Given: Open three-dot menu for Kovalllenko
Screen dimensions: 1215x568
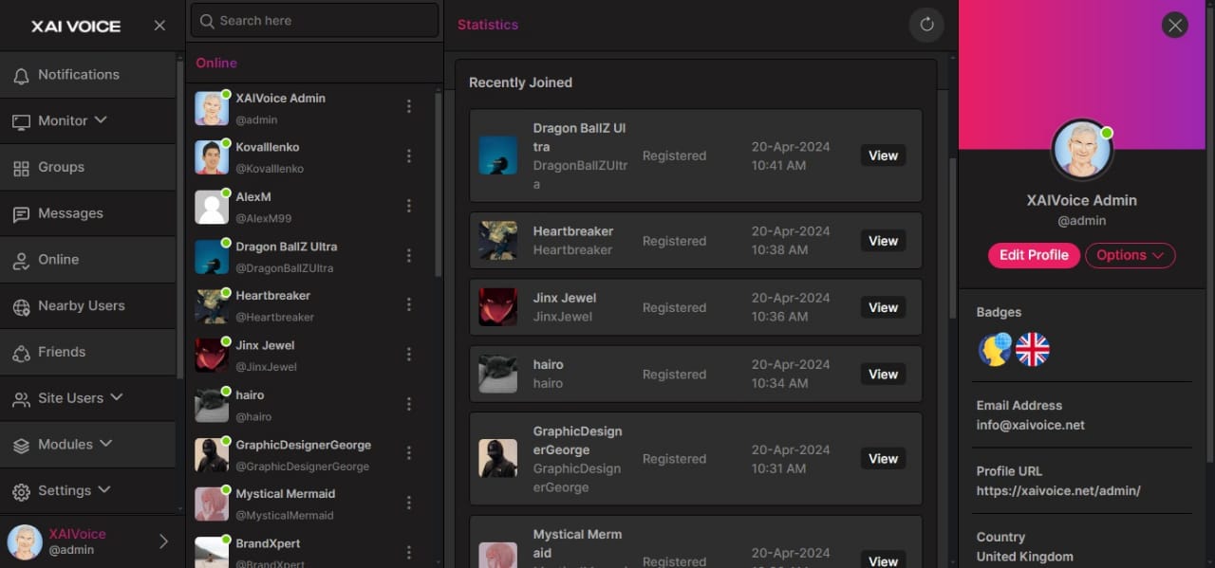Looking at the screenshot, I should [x=409, y=156].
